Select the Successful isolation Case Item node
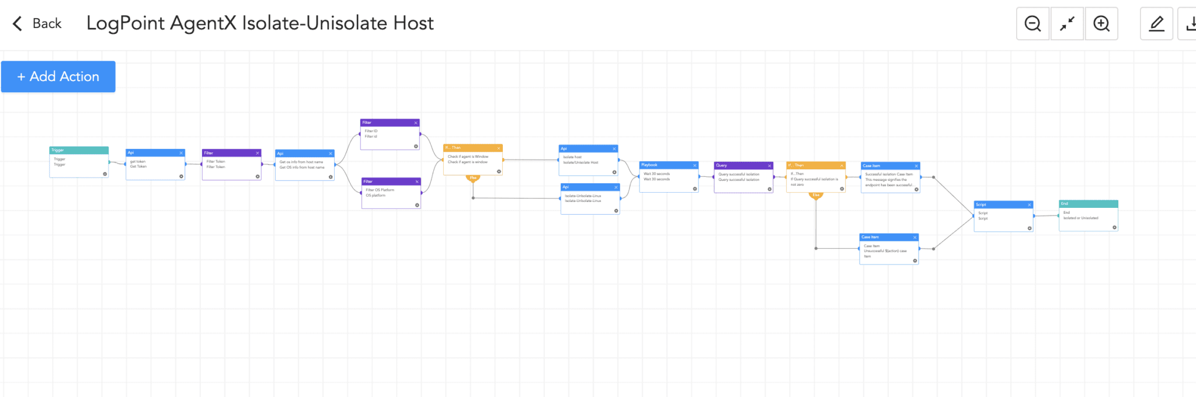Screen dimensions: 1196x397 point(890,180)
